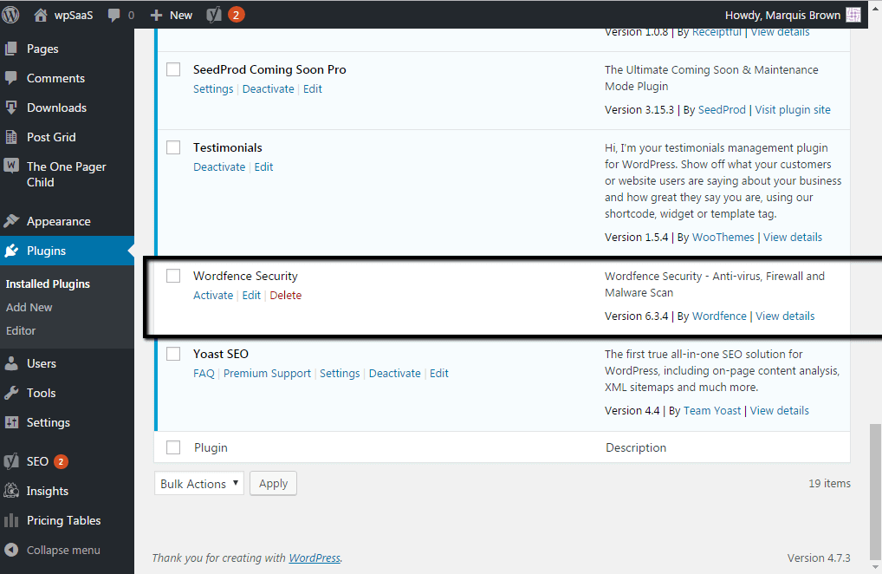
Task: Click the Apply button
Action: [x=274, y=484]
